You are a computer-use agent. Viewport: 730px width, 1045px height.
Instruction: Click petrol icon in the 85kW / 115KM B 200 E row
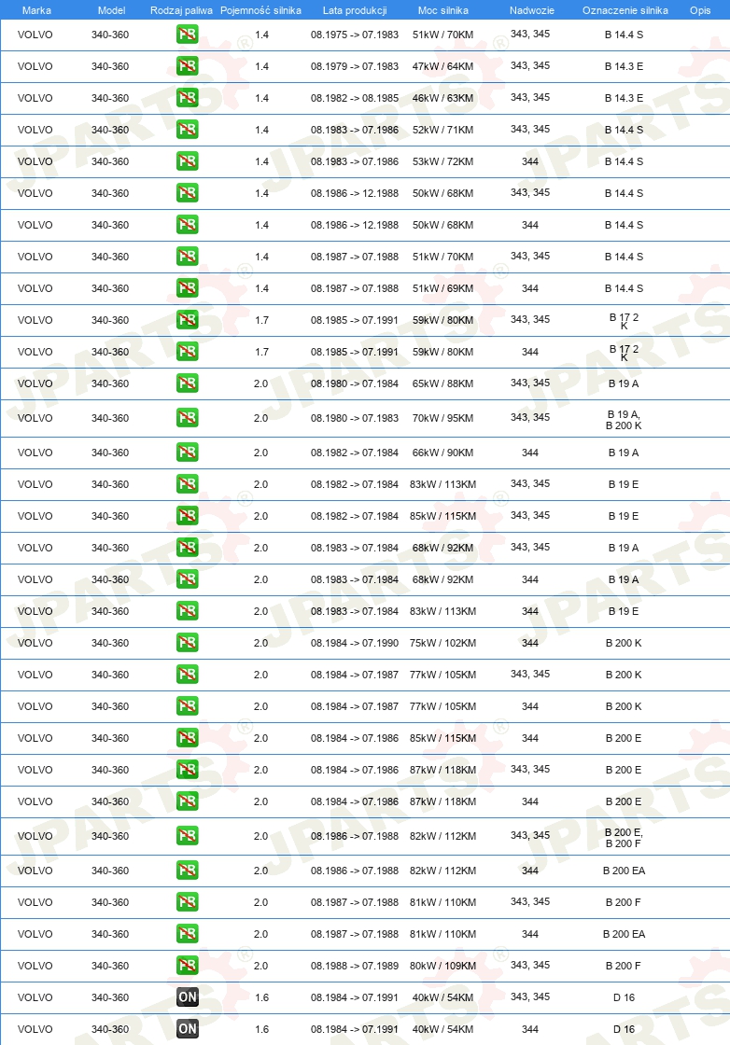point(188,738)
